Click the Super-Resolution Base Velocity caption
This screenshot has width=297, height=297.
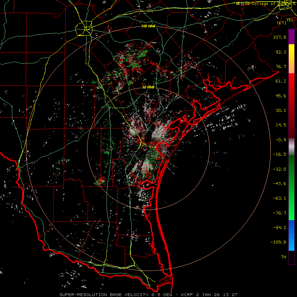tap(148, 295)
